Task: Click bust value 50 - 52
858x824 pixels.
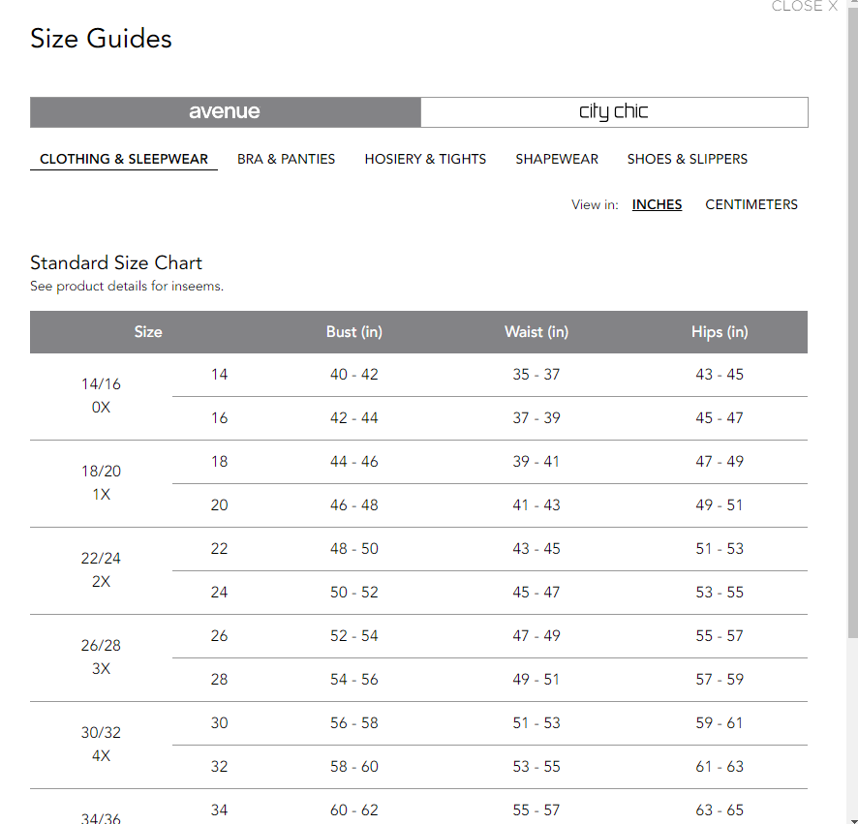Action: (354, 593)
